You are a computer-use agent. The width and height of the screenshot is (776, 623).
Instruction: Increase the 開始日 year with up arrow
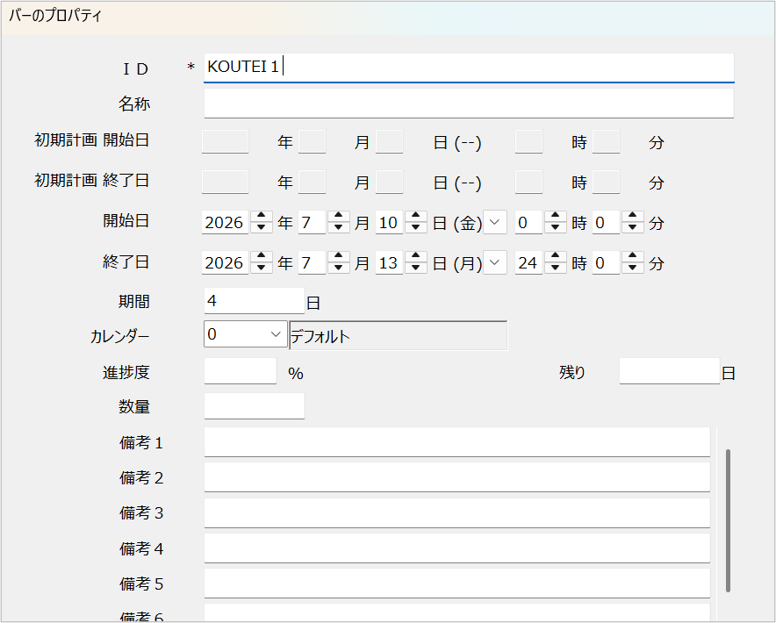262,216
